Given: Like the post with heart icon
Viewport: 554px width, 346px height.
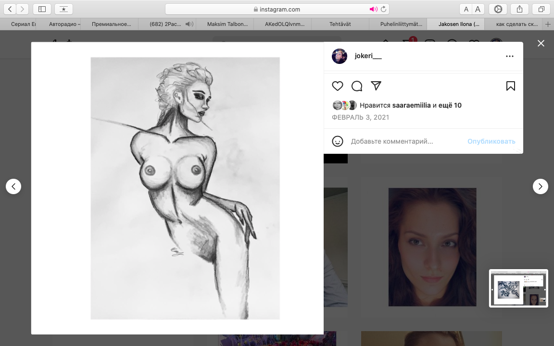Looking at the screenshot, I should point(338,86).
